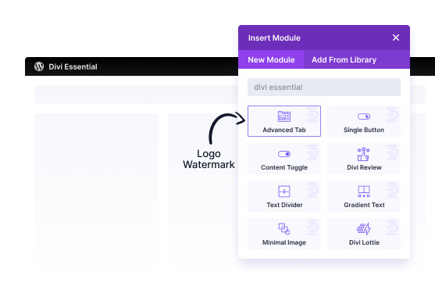Click the Advanced Tab label
Image resolution: width=435 pixels, height=290 pixels.
284,130
